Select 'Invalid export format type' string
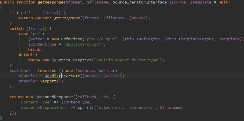 (127, 60)
